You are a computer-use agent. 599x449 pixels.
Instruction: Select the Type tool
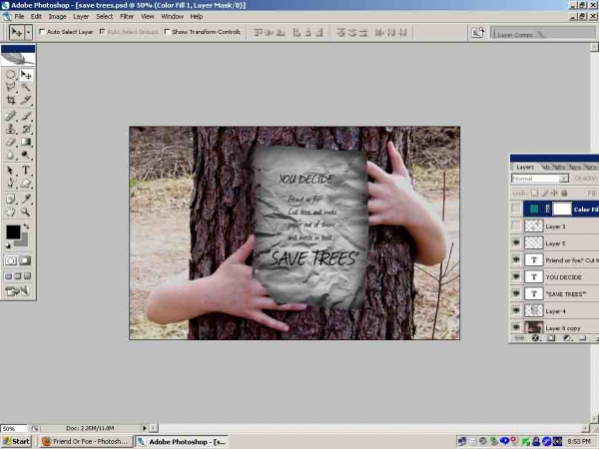26,171
